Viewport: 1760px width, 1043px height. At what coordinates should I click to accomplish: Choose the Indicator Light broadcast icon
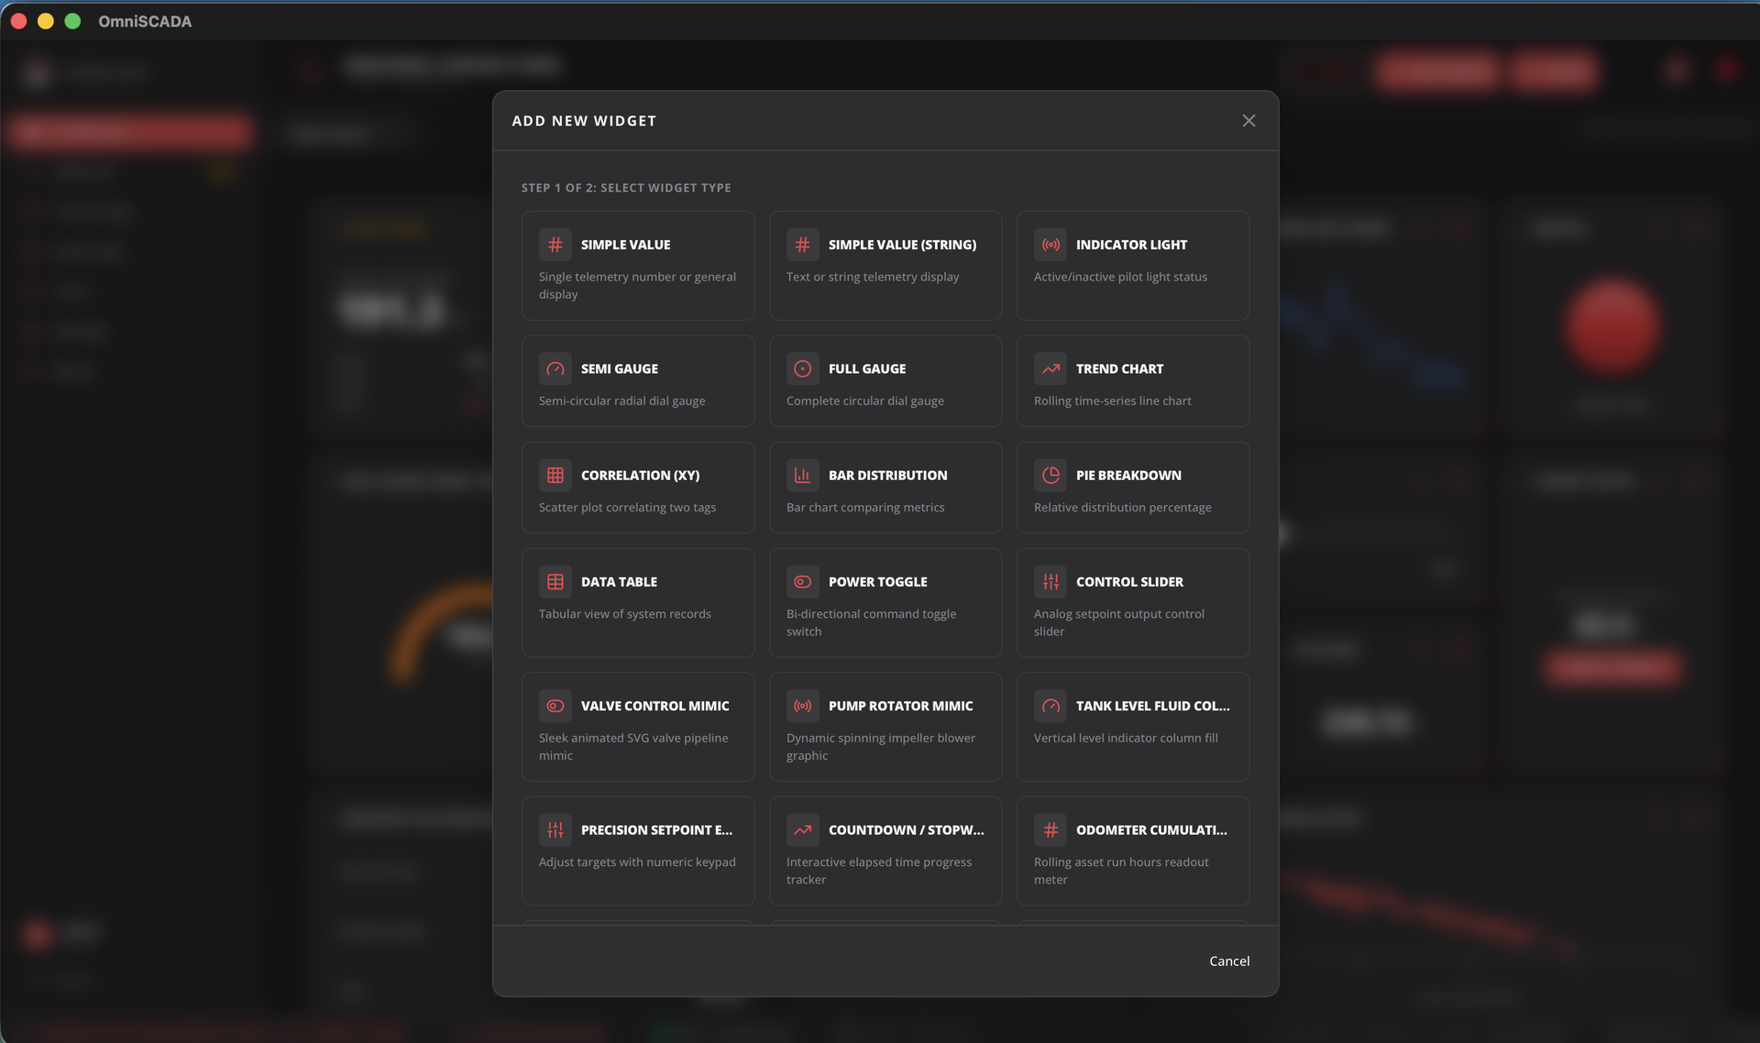point(1050,245)
